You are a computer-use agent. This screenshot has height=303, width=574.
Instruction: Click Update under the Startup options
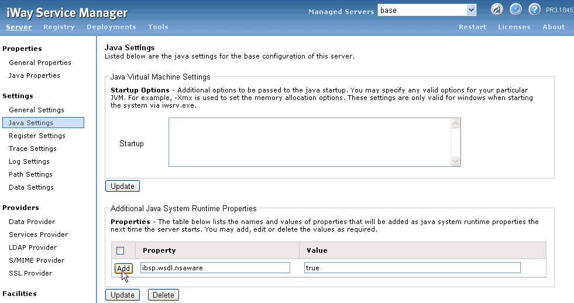122,186
